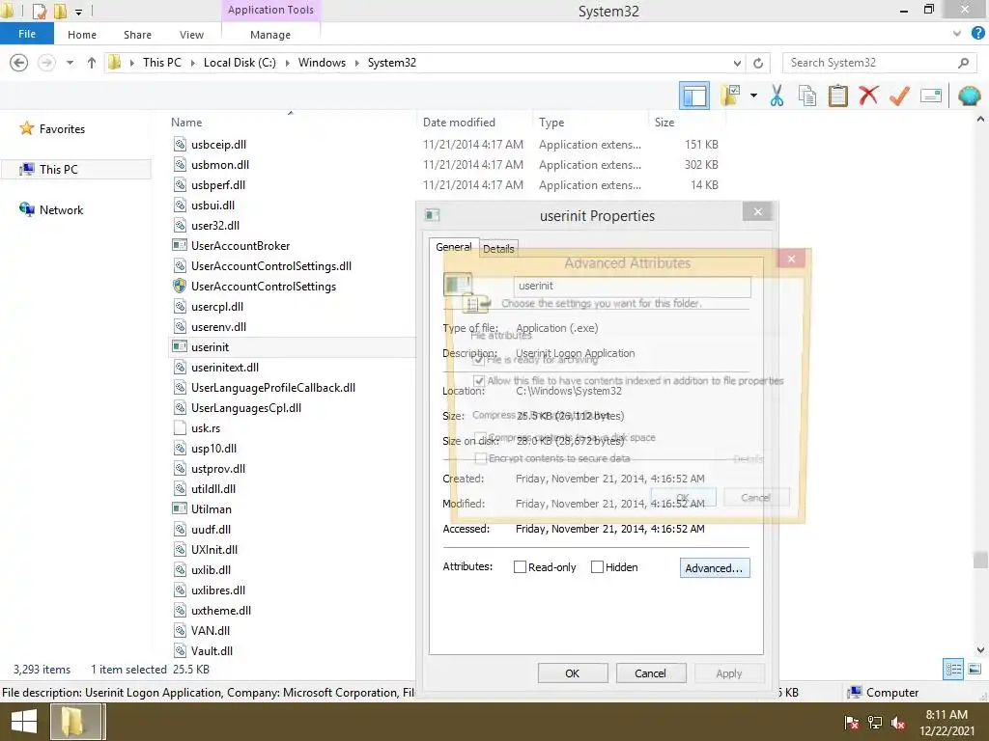Click the red X Delete icon
Viewport: 989px width, 741px height.
(x=868, y=96)
